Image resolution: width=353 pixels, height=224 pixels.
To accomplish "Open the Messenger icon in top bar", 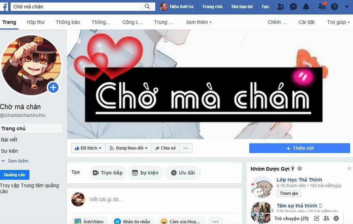I will (293, 7).
